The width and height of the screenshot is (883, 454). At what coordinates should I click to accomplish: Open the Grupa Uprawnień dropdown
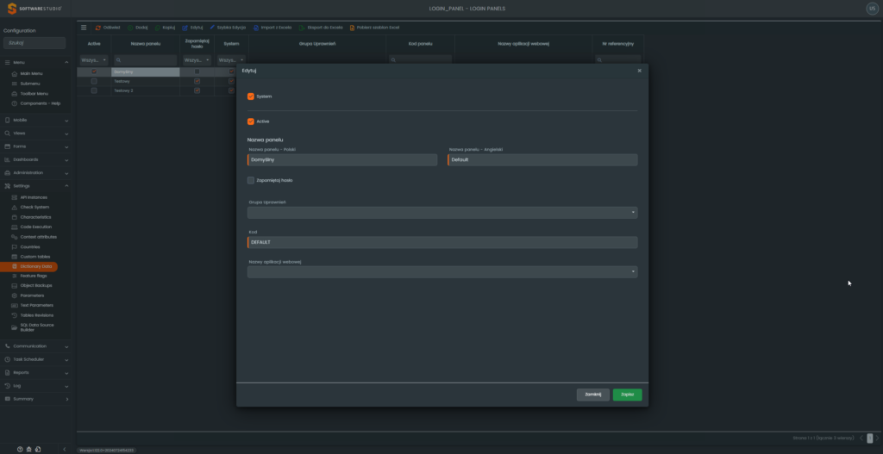[x=441, y=213]
